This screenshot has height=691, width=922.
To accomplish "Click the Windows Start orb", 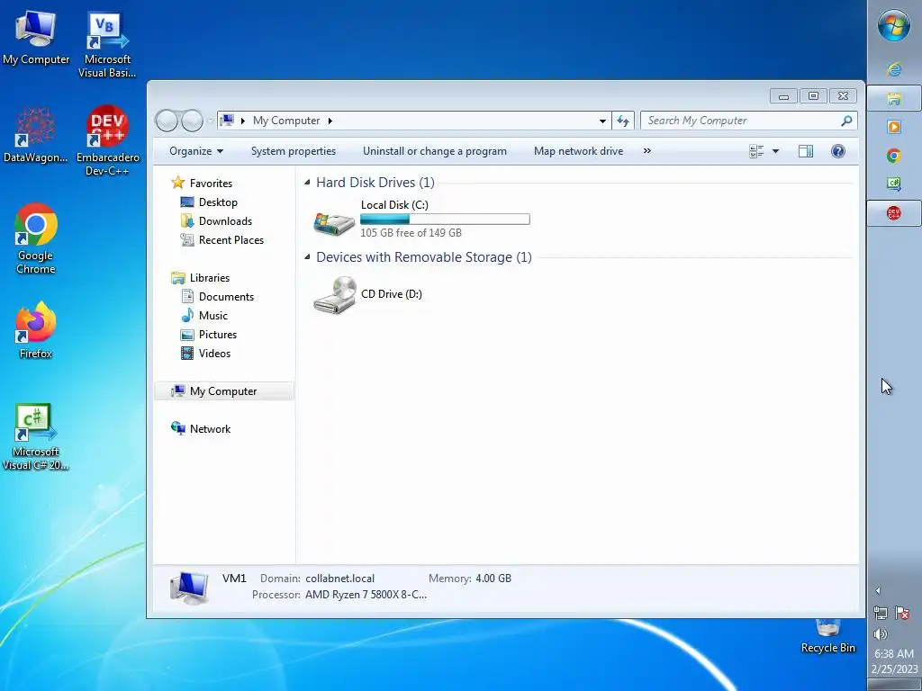I will 894,26.
